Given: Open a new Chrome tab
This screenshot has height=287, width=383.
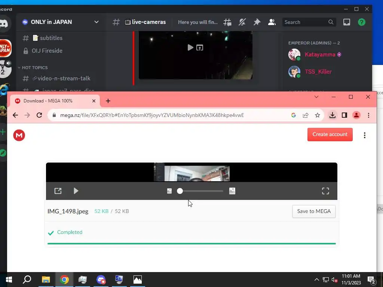Looking at the screenshot, I should pos(108,101).
